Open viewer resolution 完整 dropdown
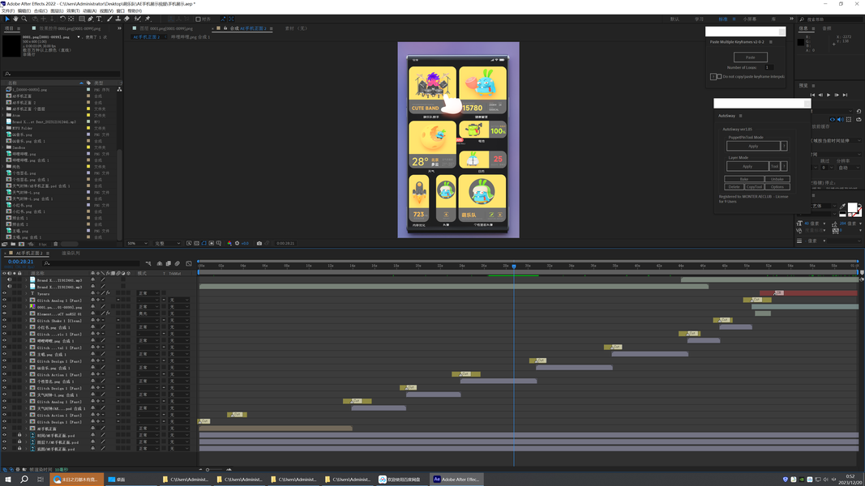Screen dimensions: 865x486 point(168,243)
